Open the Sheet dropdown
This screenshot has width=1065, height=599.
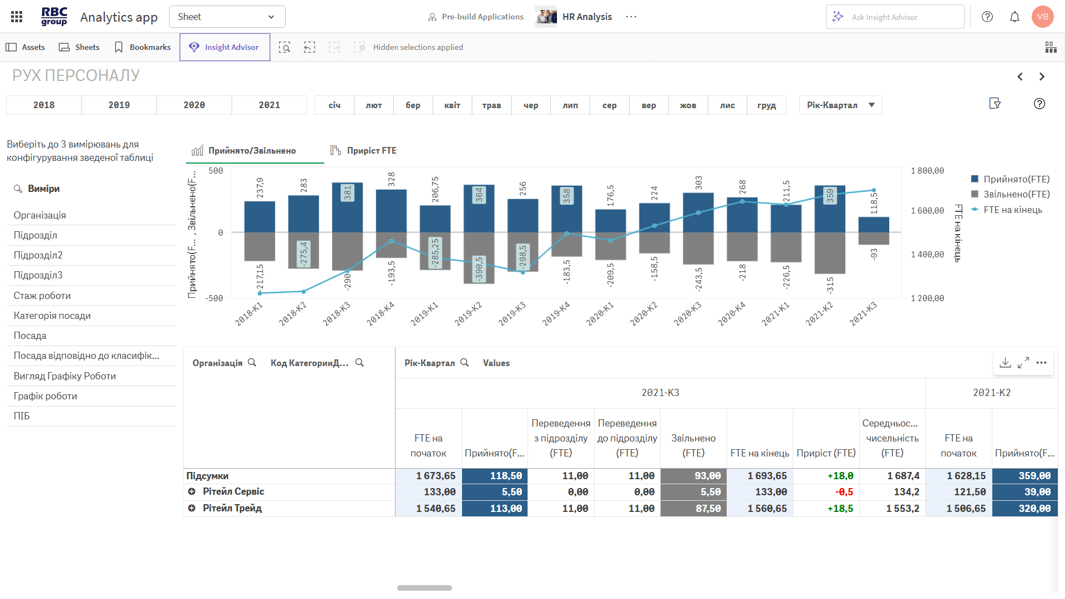pos(227,17)
